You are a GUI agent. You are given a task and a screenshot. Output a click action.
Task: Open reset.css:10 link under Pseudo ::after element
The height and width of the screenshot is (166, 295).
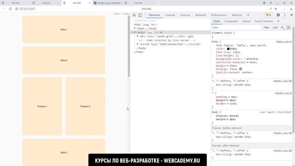tap(283, 151)
